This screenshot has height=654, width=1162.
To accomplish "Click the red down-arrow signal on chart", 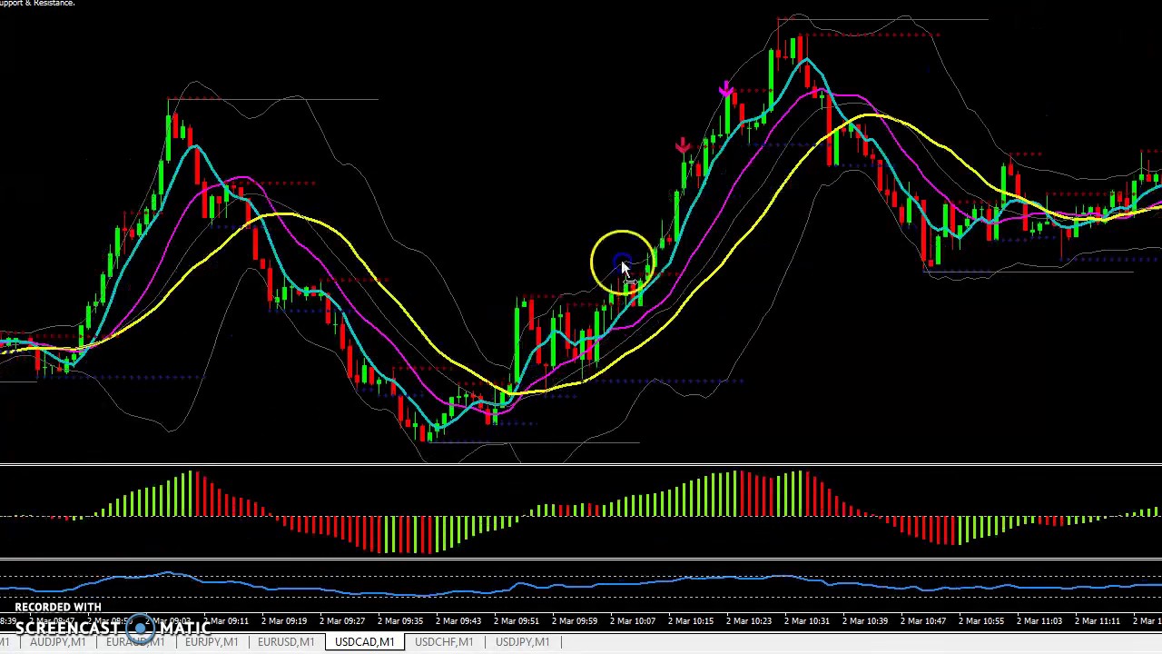I will 683,145.
